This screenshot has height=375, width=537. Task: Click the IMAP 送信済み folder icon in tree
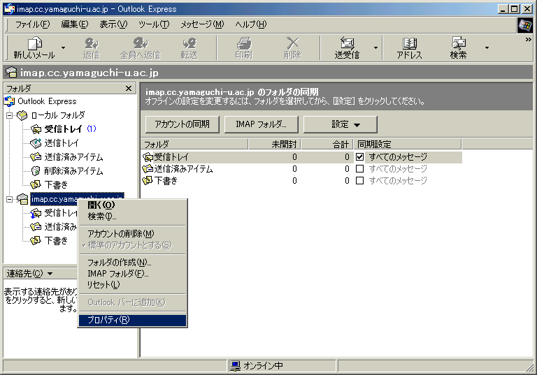[x=36, y=227]
